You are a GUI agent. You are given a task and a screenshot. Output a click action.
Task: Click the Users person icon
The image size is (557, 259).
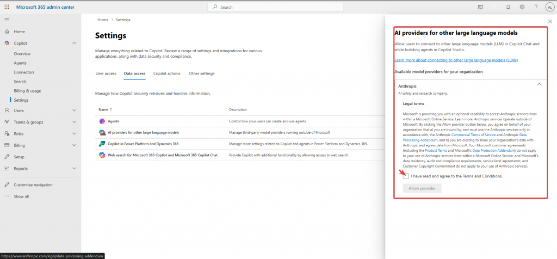pos(7,110)
